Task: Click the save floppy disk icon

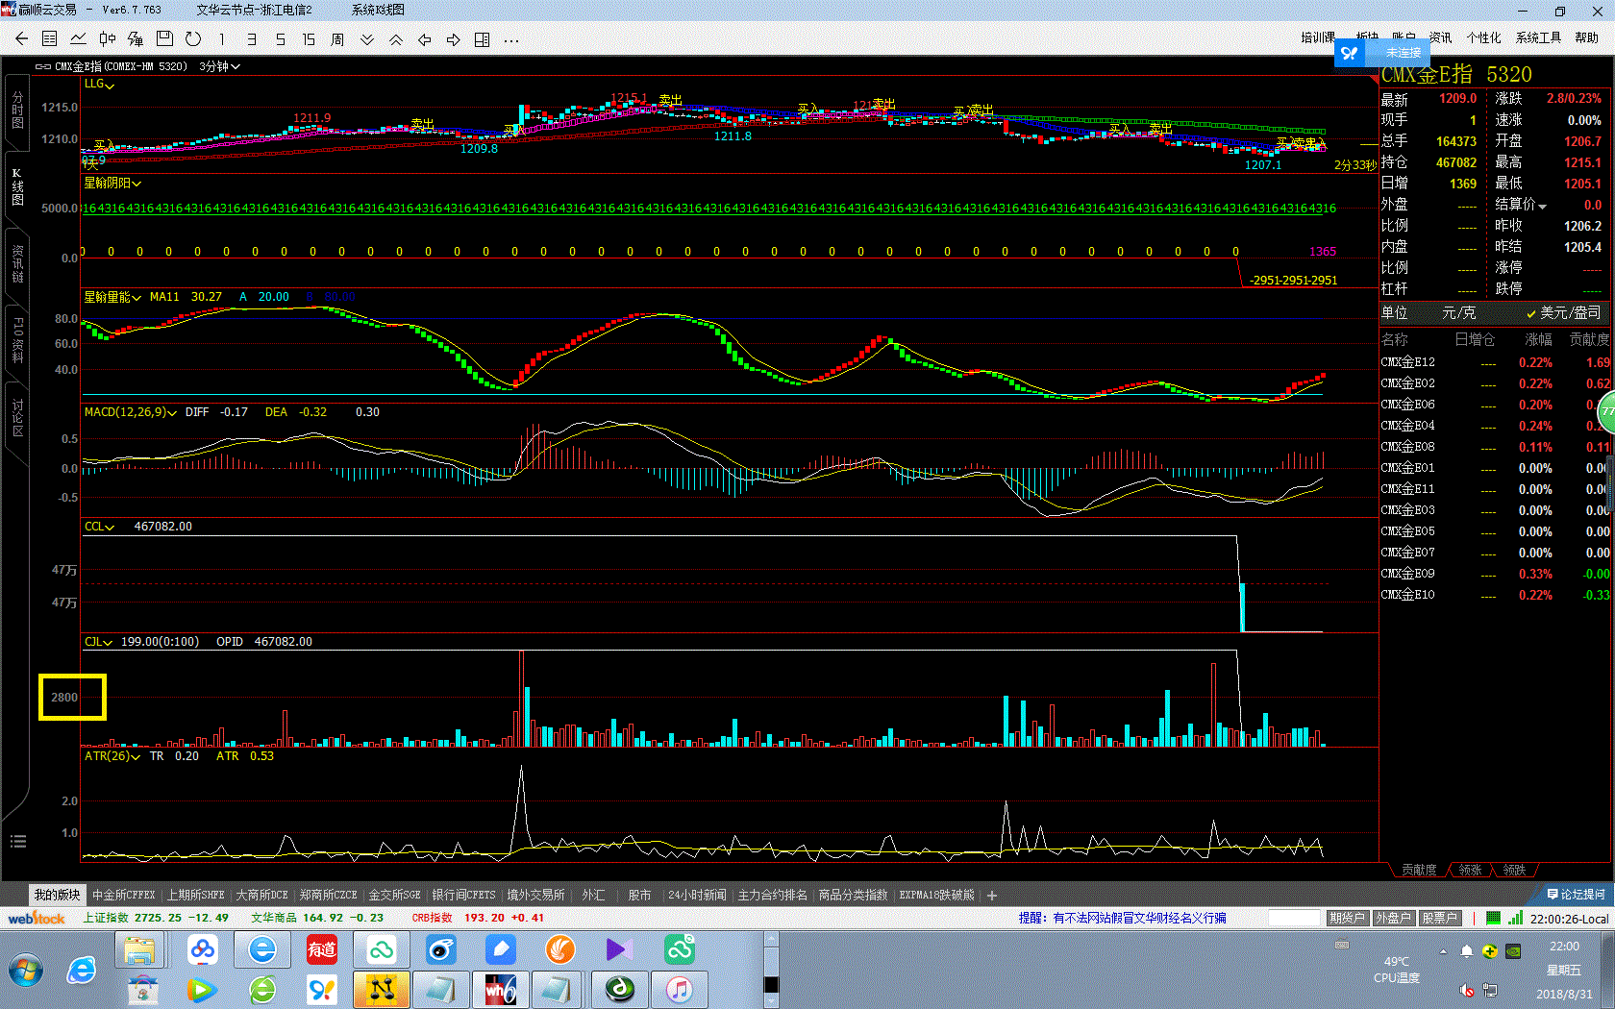Action: [x=164, y=39]
